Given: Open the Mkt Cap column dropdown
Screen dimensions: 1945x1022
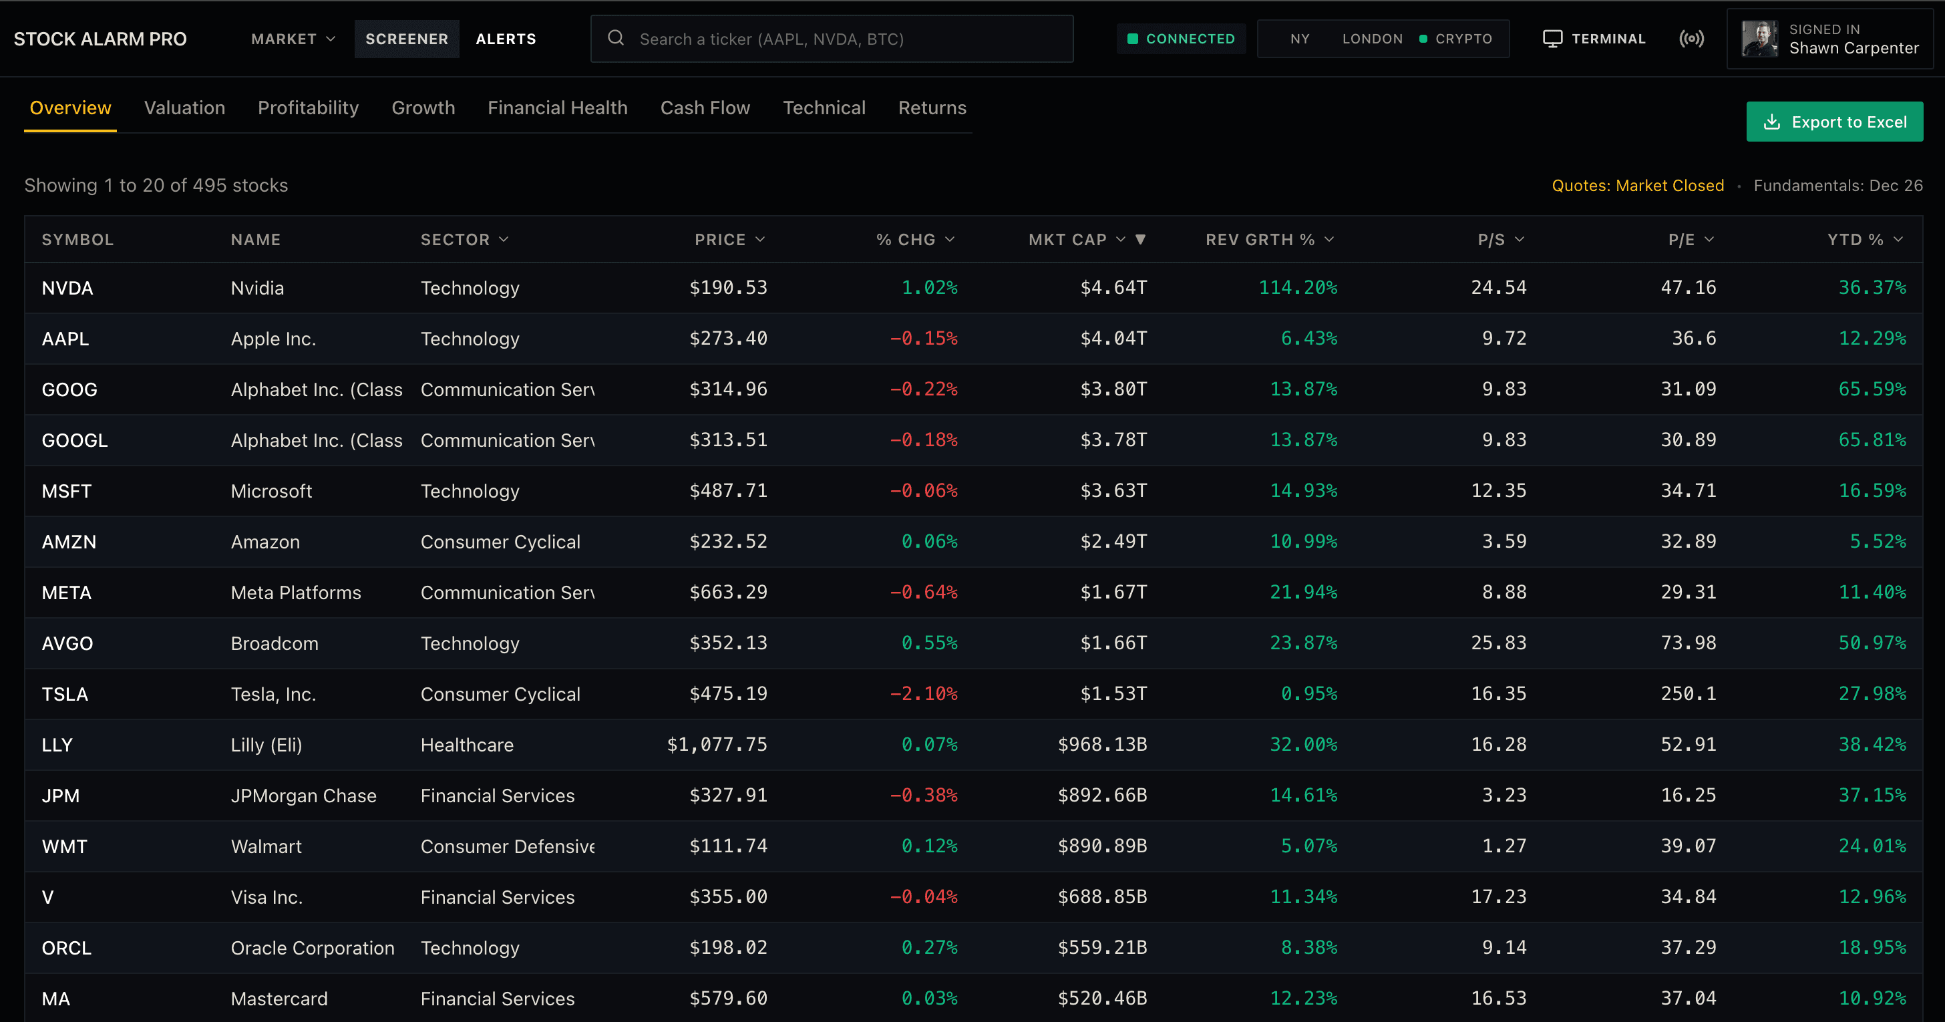Looking at the screenshot, I should pyautogui.click(x=1121, y=239).
